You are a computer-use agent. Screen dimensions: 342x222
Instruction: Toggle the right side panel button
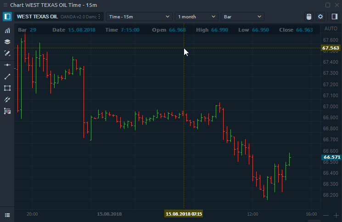tap(334, 17)
